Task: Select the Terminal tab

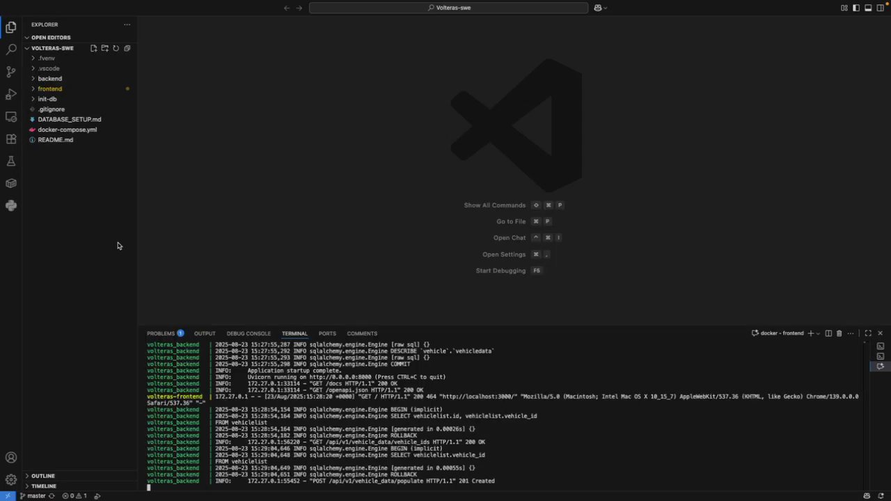Action: (294, 333)
